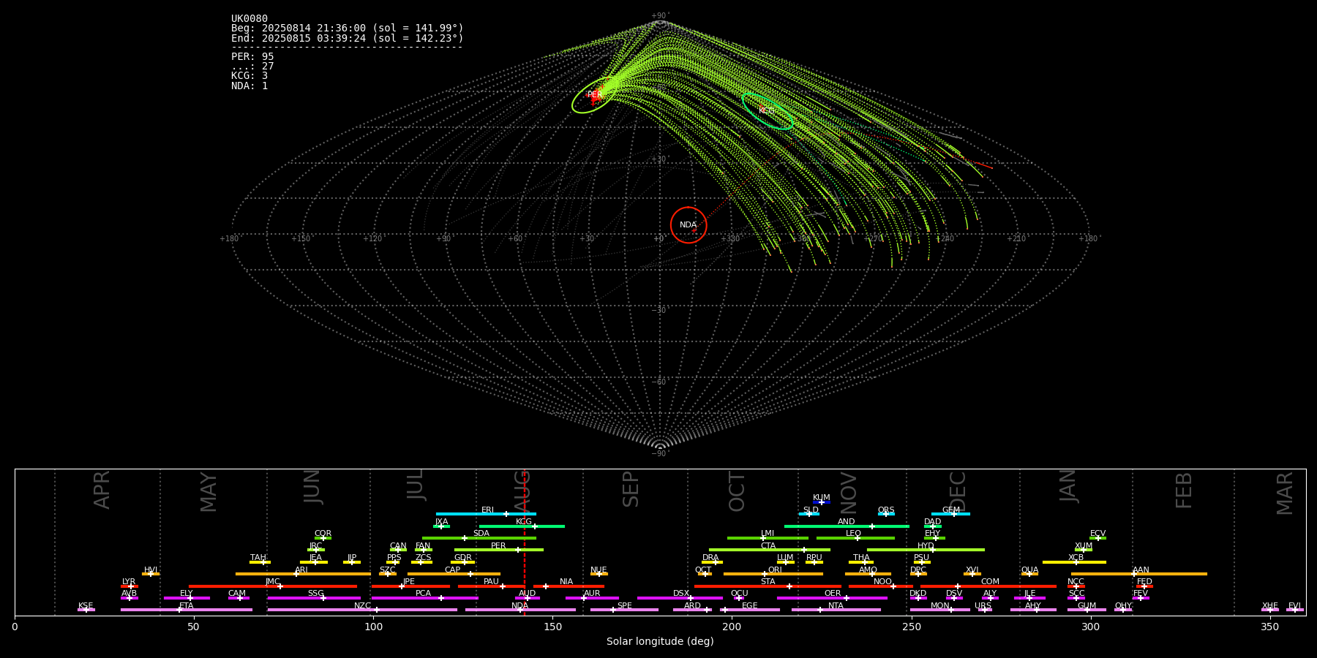Click the DSX purple shower bar
Screen dimensions: 1317x658
(680, 598)
